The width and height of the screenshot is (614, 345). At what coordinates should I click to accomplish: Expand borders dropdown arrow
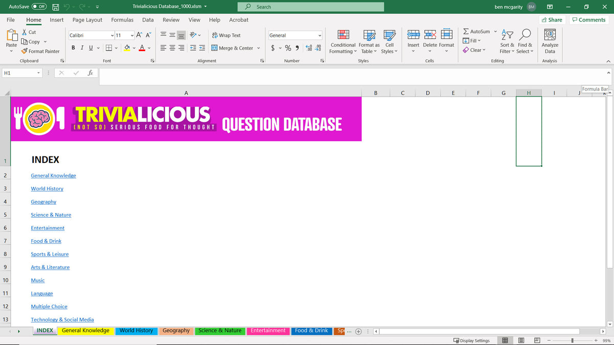116,48
